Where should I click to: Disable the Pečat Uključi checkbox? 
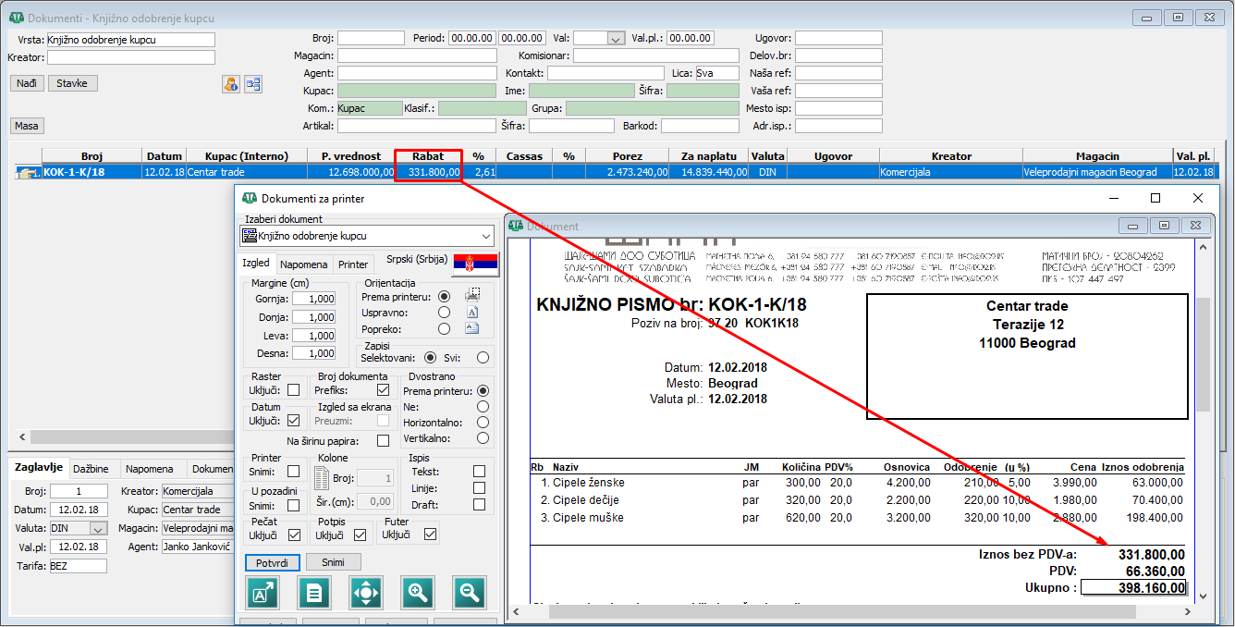tap(294, 535)
